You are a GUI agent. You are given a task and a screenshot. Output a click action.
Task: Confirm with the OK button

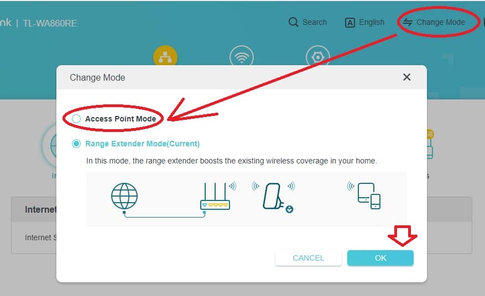pyautogui.click(x=380, y=258)
